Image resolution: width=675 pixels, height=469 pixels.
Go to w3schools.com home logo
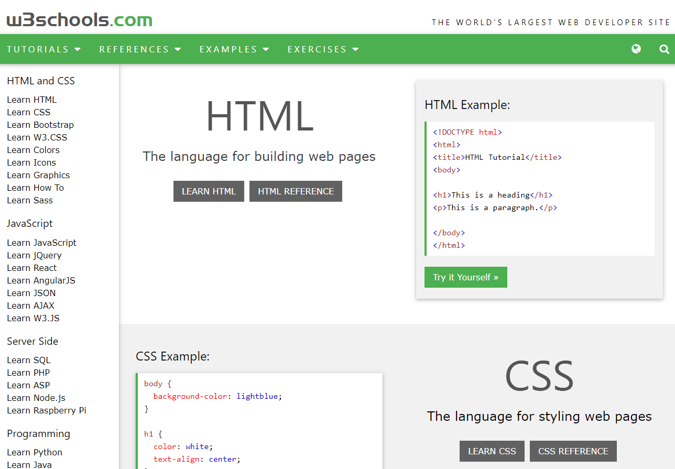(x=80, y=20)
